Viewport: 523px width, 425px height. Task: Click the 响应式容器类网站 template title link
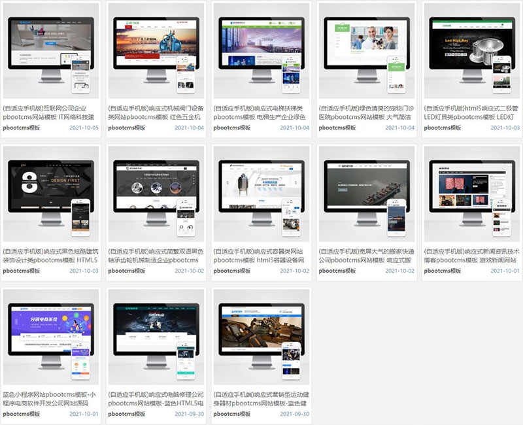tap(261, 255)
